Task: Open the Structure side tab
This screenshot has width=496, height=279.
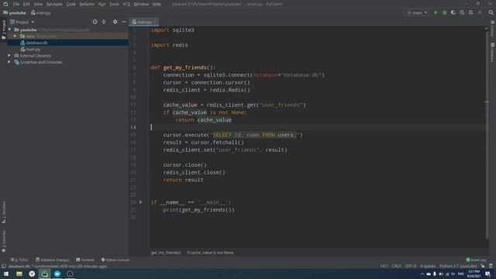Action: tap(4, 212)
